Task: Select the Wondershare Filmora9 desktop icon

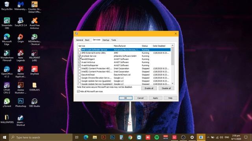Action: coord(7,56)
